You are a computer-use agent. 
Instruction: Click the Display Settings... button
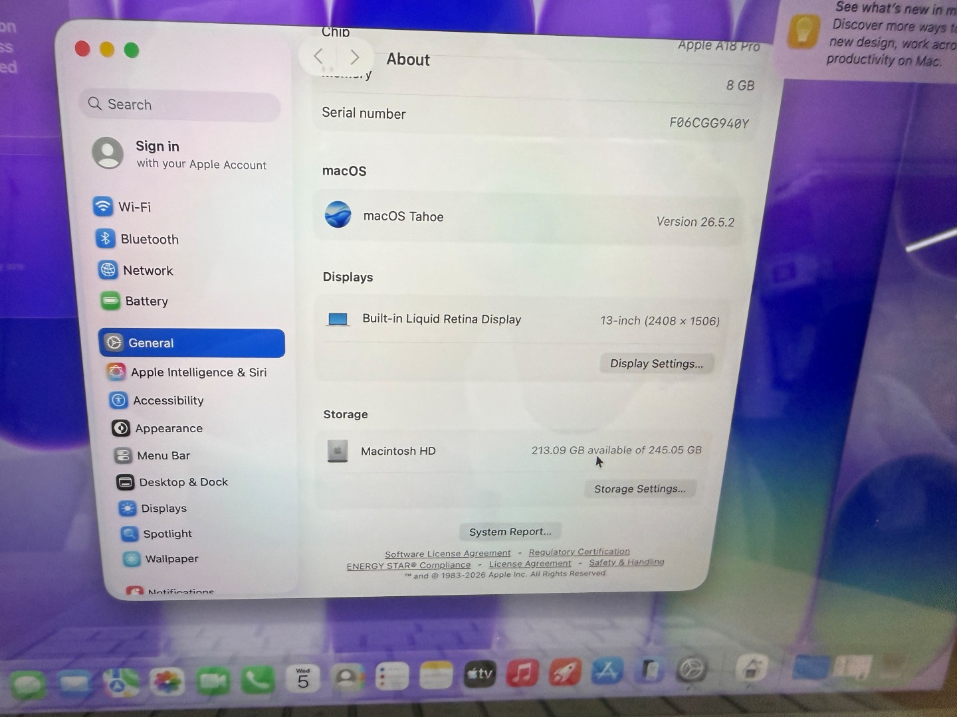(x=657, y=364)
